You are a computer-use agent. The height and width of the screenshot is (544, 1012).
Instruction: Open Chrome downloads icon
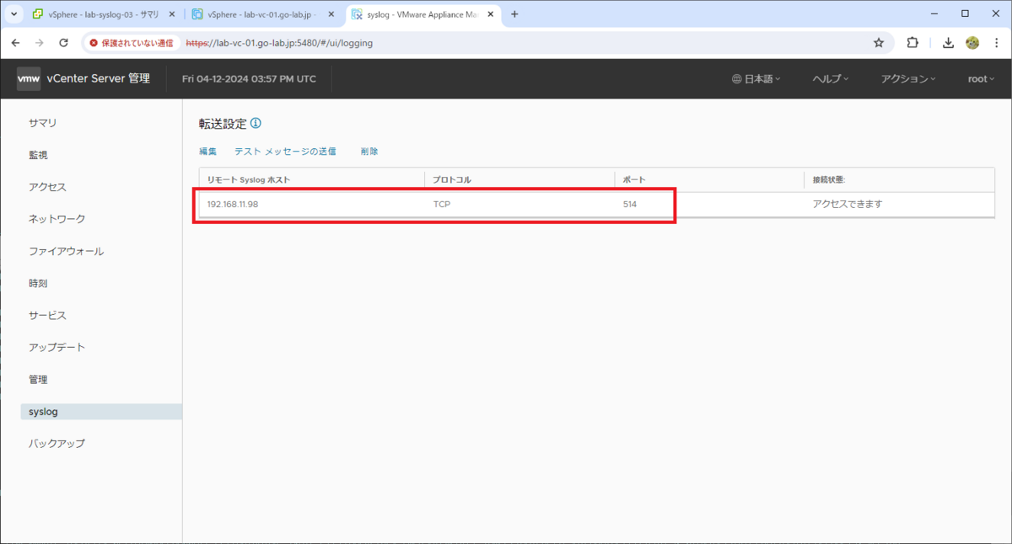click(x=948, y=43)
